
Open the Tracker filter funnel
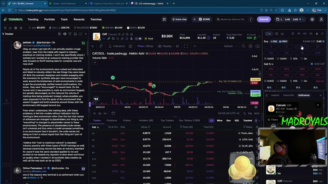click(x=70, y=34)
